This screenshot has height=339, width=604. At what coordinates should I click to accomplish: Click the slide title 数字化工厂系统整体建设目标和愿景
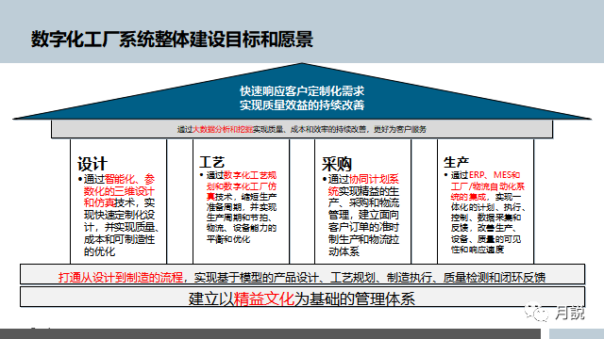172,40
